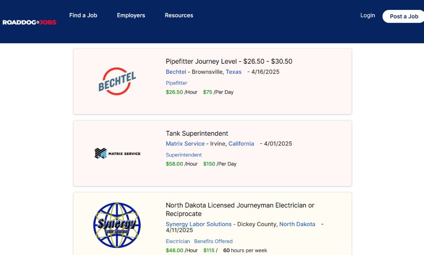Filter jobs by North Dakota location
The width and height of the screenshot is (424, 255).
(x=297, y=224)
